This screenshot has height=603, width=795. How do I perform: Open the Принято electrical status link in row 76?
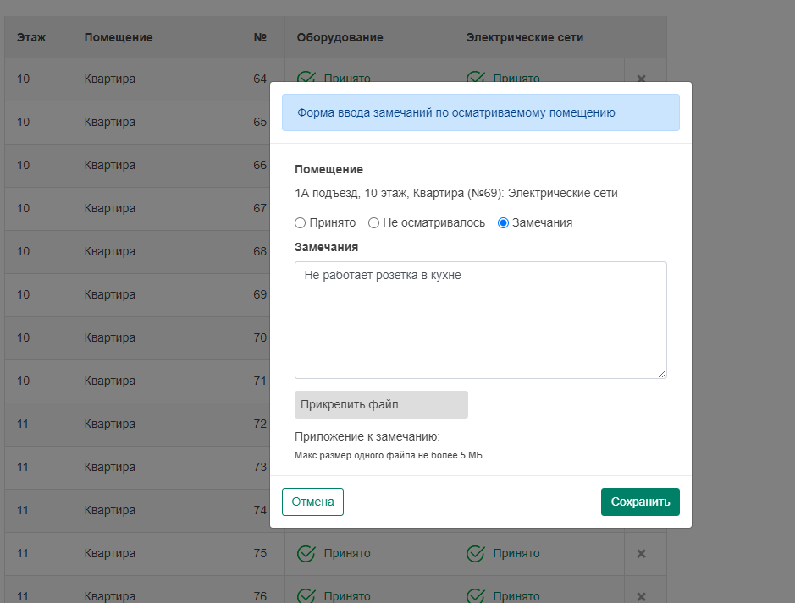pos(516,595)
